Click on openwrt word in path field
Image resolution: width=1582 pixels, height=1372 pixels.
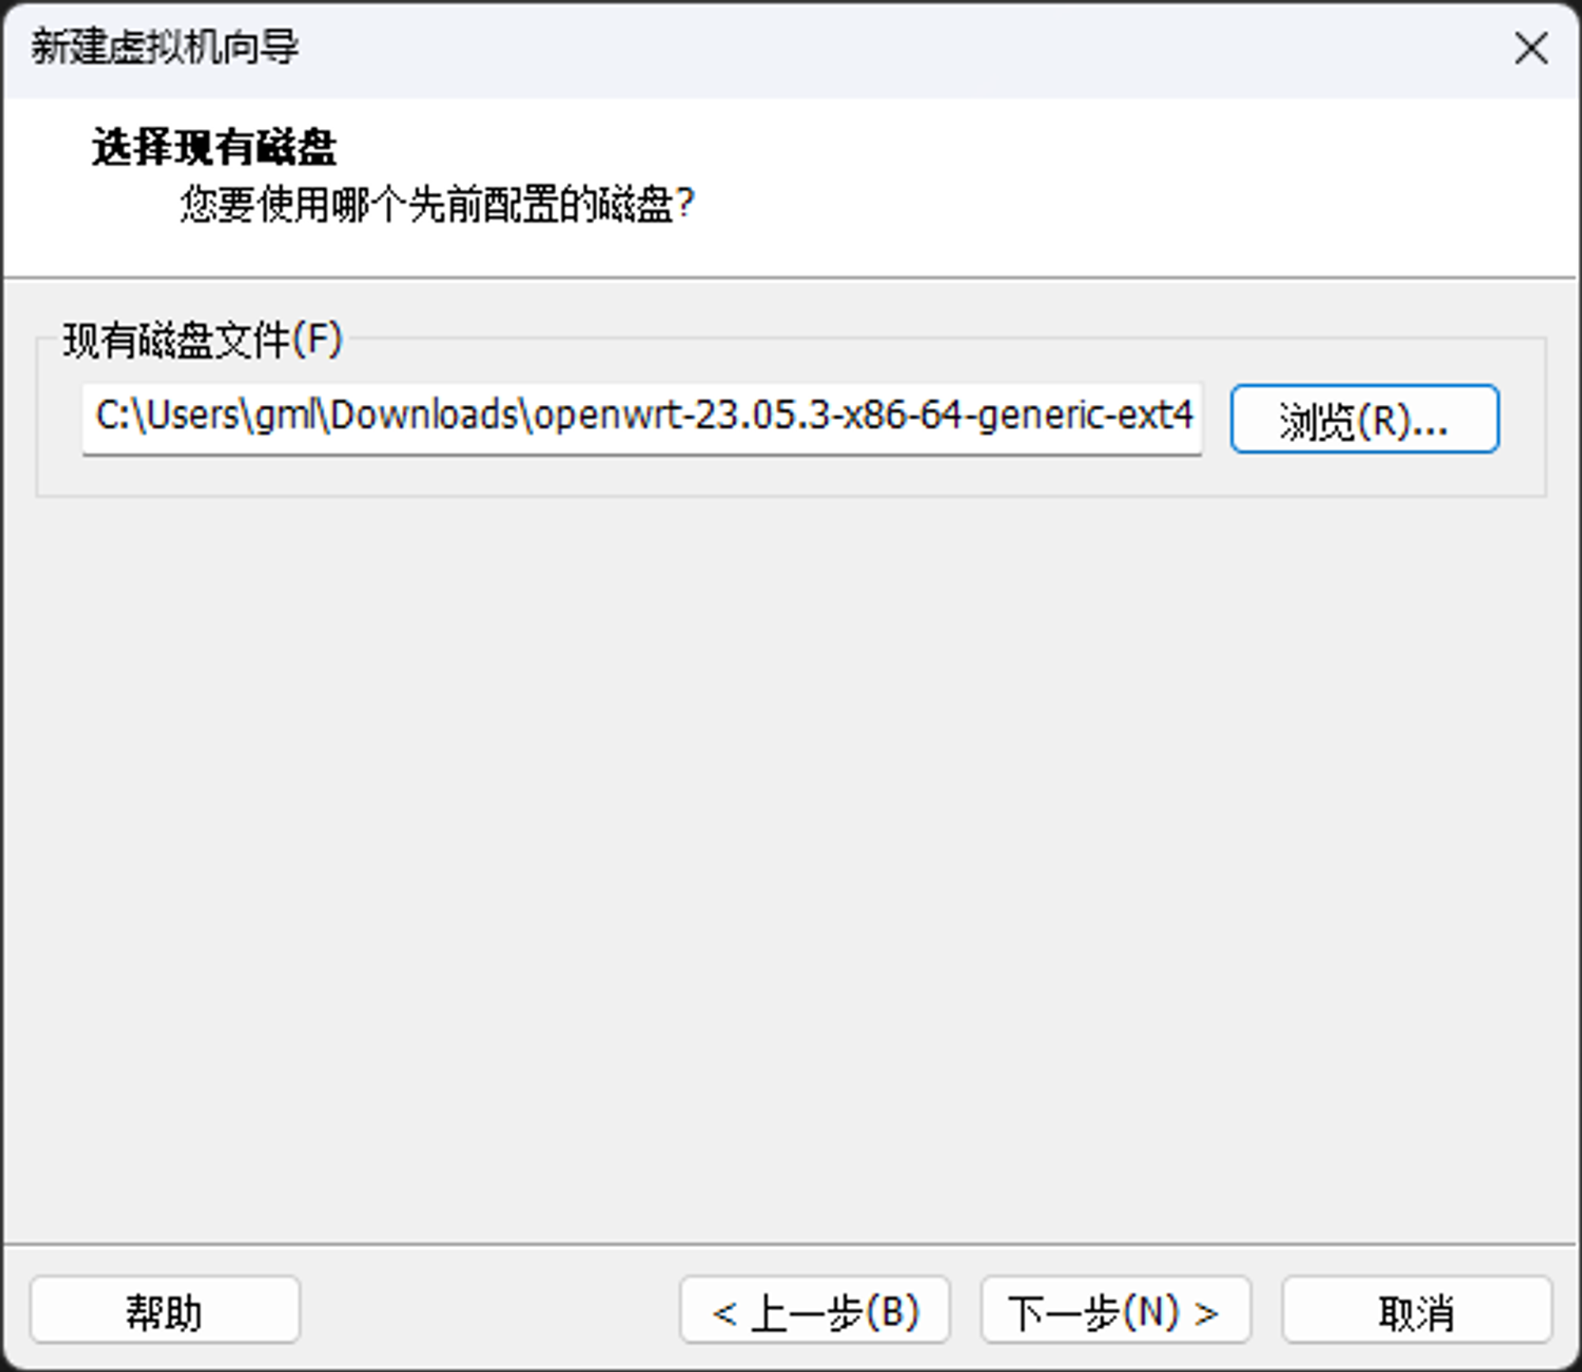coord(607,416)
